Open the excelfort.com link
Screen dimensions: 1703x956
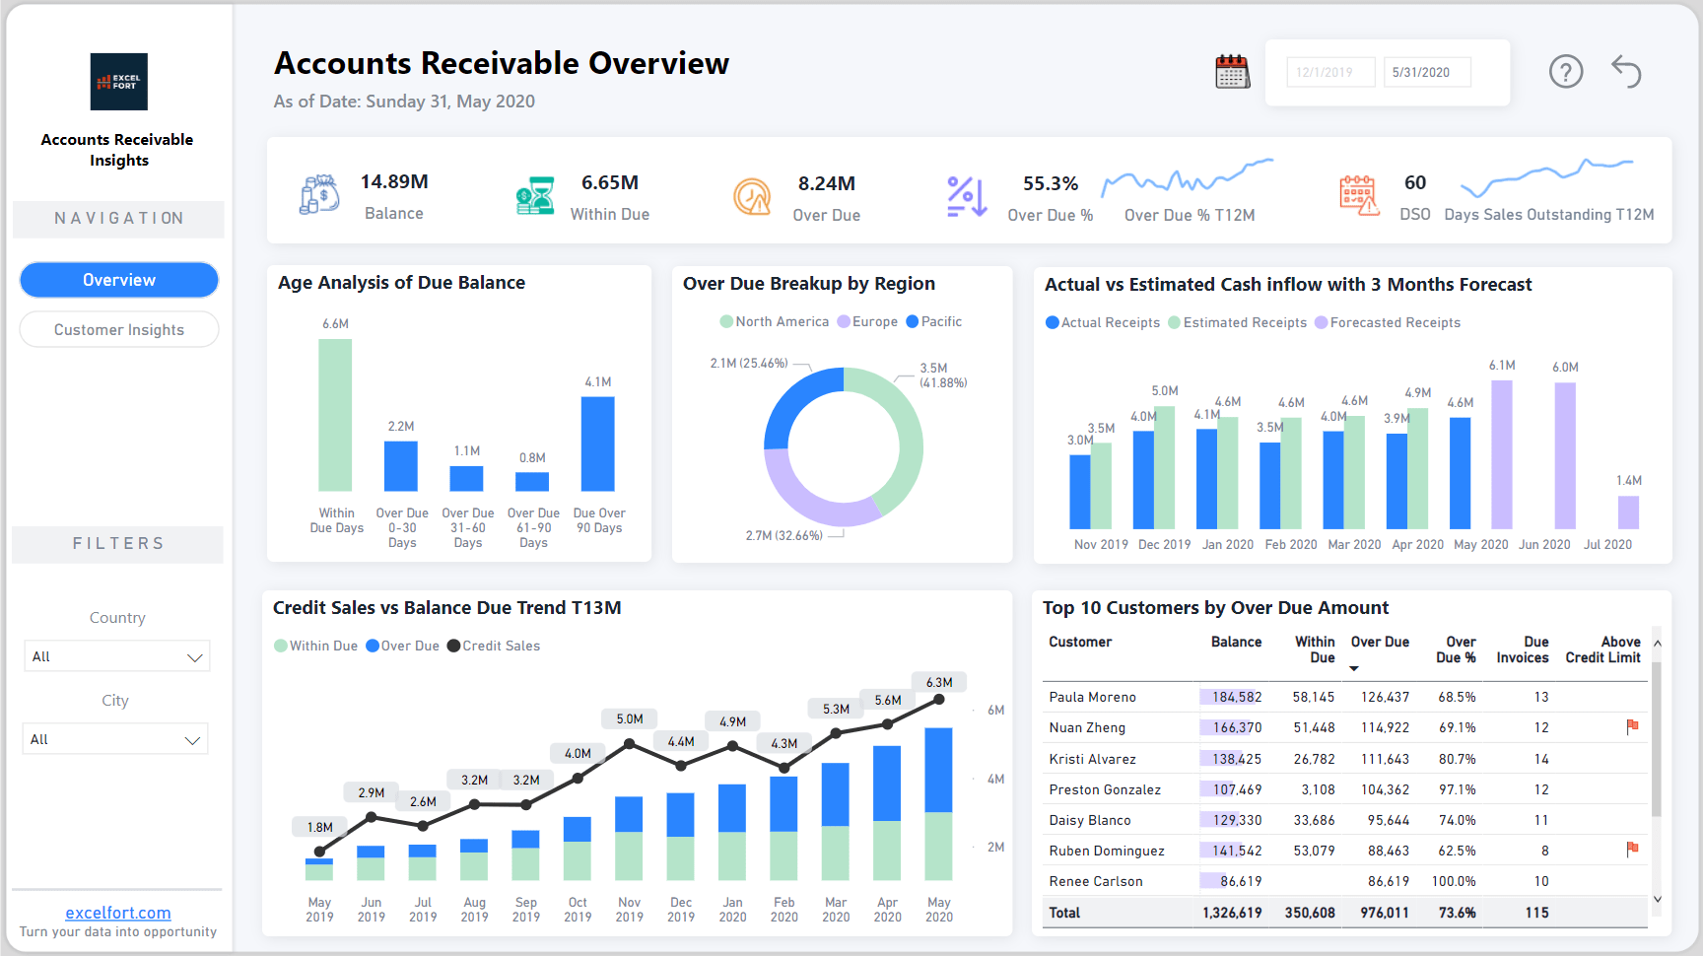click(x=117, y=913)
